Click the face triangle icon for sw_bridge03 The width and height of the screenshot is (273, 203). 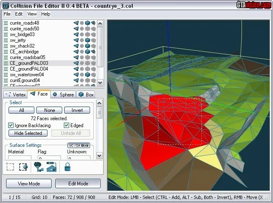tap(76, 34)
